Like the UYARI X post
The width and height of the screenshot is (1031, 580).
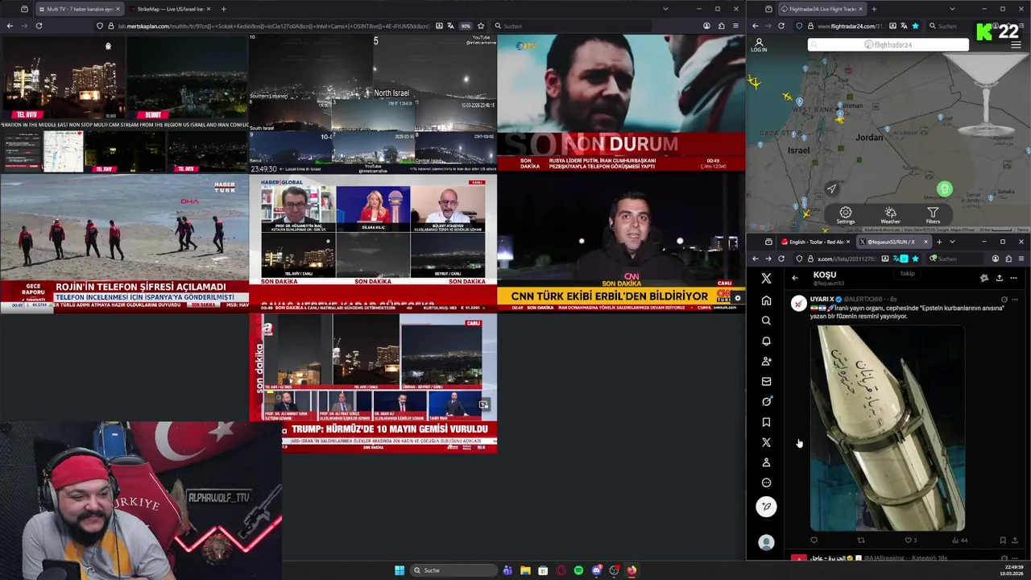908,541
